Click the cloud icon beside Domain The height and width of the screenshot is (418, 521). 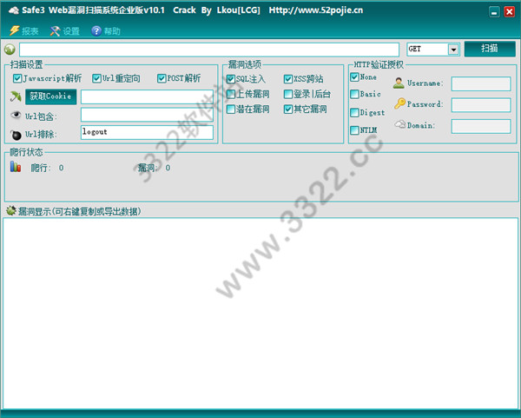(x=399, y=124)
